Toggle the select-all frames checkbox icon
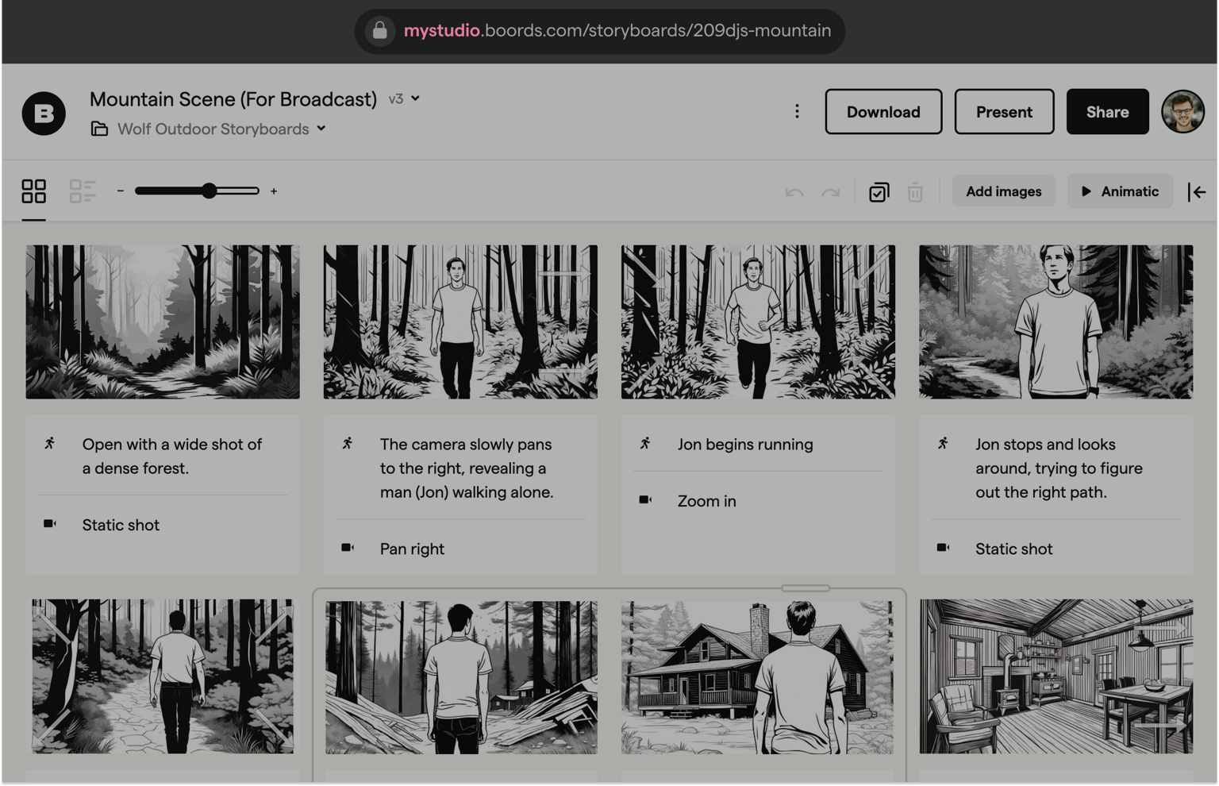Viewport: 1219px width, 786px height. [879, 192]
